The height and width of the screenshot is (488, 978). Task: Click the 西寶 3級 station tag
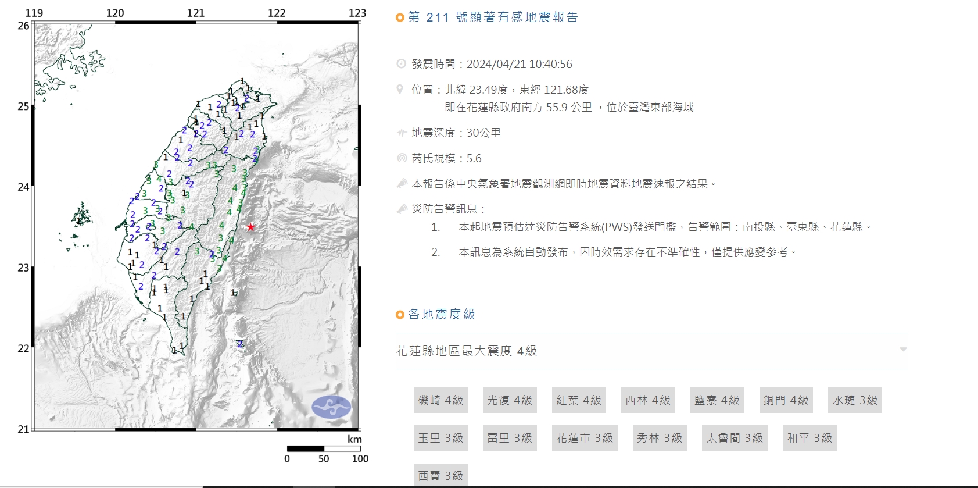point(441,475)
